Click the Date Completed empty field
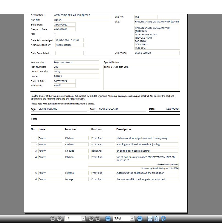Image resolution: width=222 pixels, height=224 pixels. 69,53
